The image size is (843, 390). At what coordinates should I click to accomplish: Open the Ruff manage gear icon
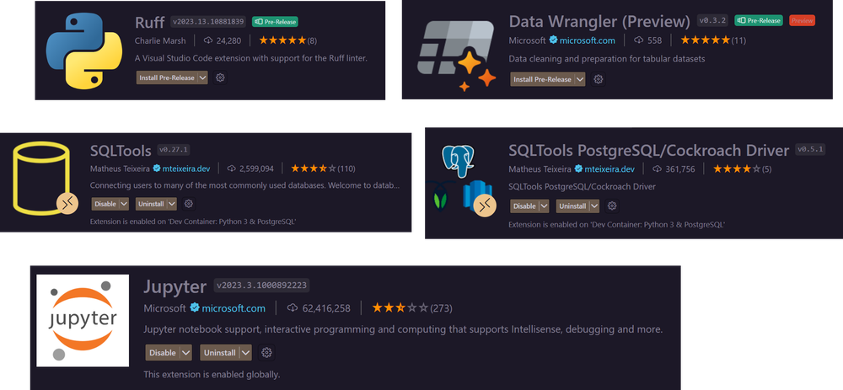click(220, 77)
